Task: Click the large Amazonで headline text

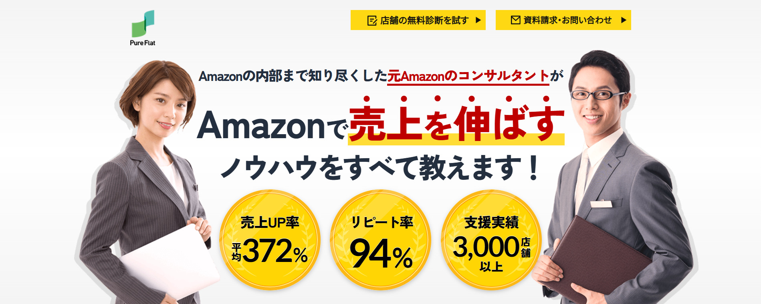Action: point(273,126)
